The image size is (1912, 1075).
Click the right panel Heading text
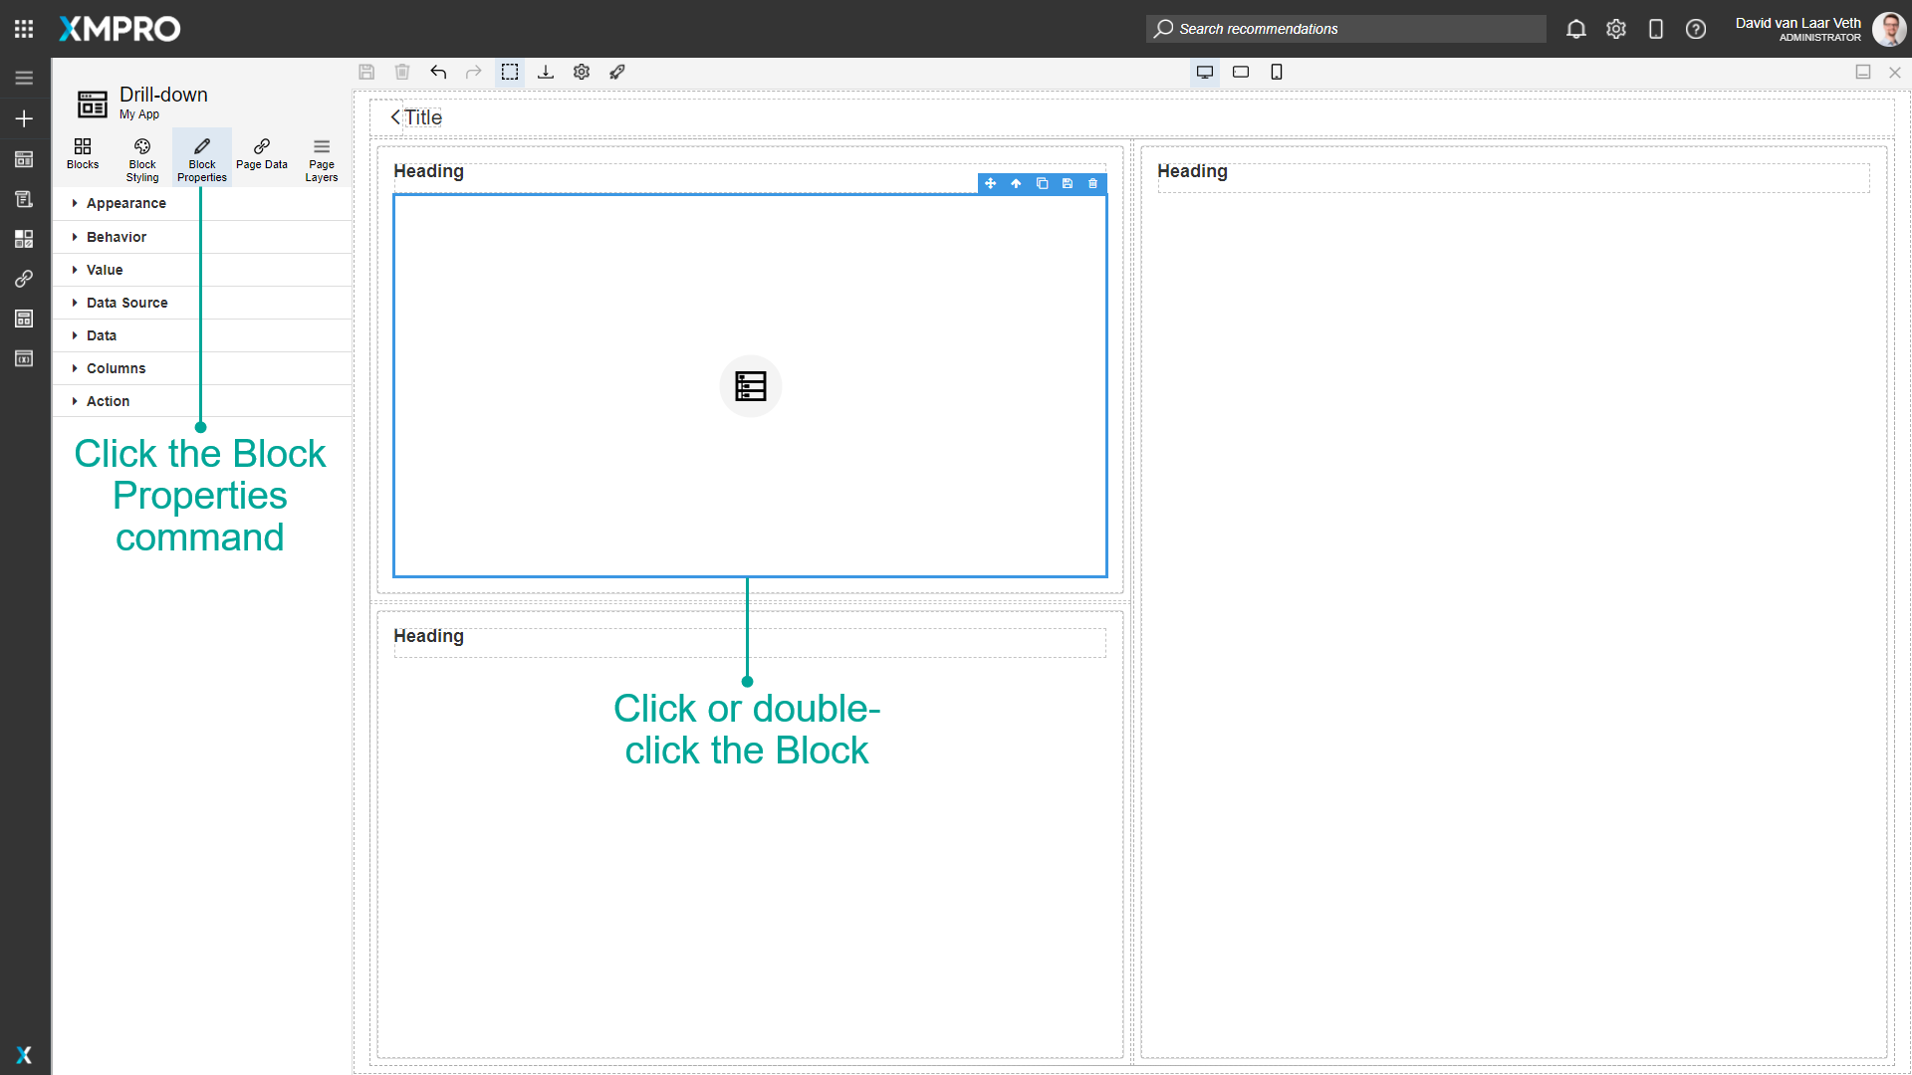click(1192, 171)
